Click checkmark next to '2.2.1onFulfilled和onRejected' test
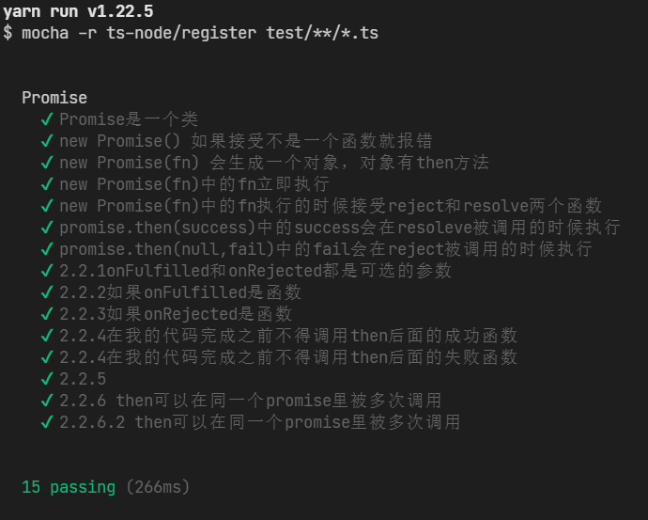This screenshot has width=648, height=520. pyautogui.click(x=48, y=271)
